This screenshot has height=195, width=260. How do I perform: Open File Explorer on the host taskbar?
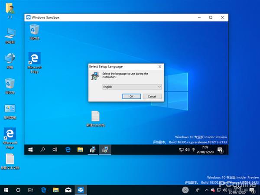click(56, 190)
